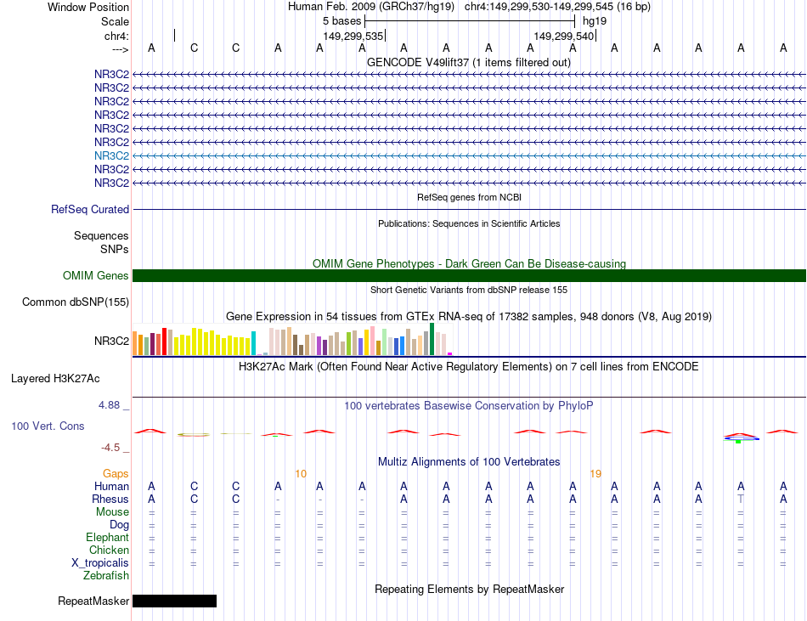Click the 149,299,535 coordinate marker
Viewport: 807px width, 621px height.
[353, 36]
